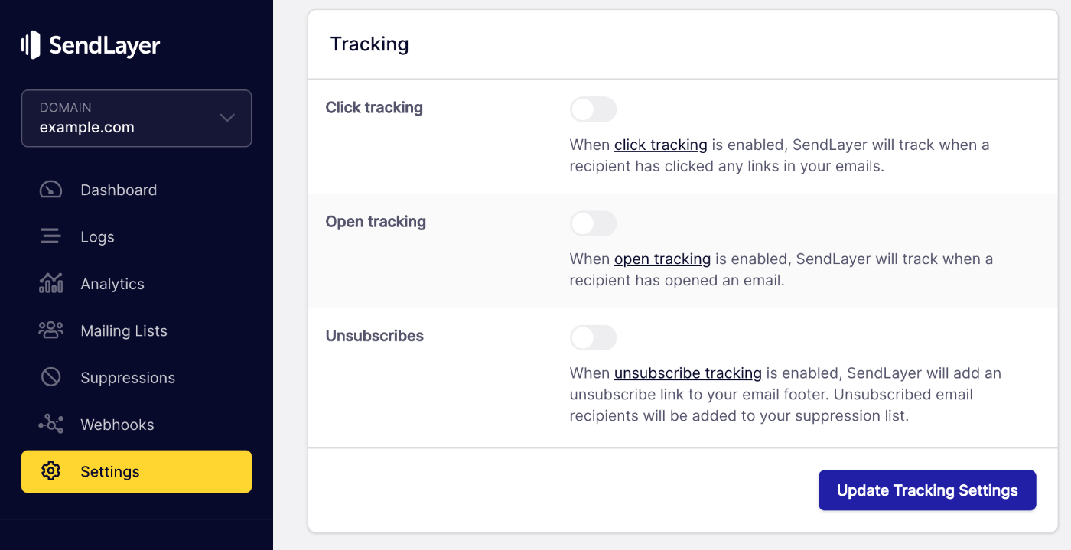Select the Tracking panel header
The image size is (1071, 550).
click(x=369, y=44)
